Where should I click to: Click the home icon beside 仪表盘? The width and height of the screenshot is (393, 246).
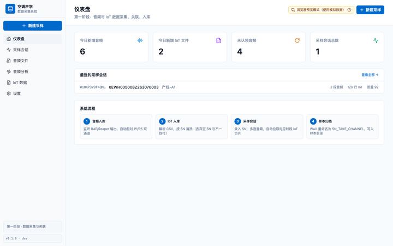pyautogui.click(x=9, y=39)
